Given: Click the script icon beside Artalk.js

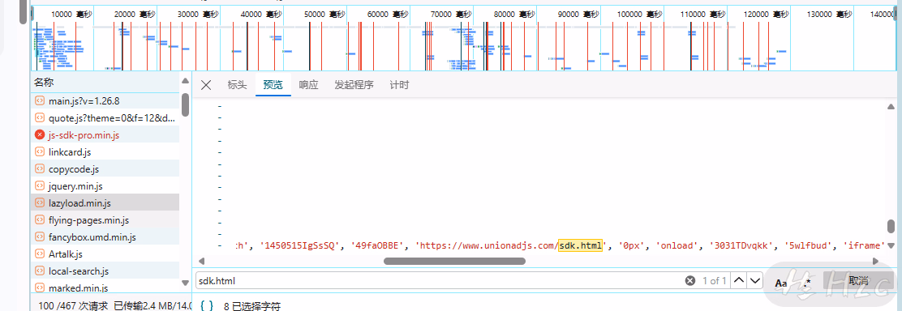Looking at the screenshot, I should [x=40, y=253].
